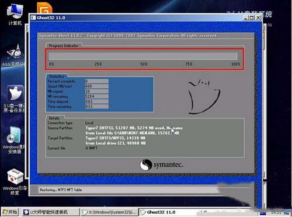Click the Source Partition label
292x217 pixels.
[60, 128]
